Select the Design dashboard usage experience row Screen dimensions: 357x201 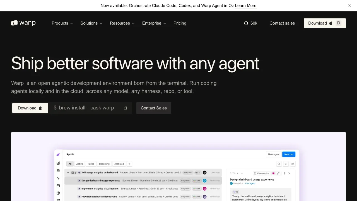pyautogui.click(x=143, y=181)
